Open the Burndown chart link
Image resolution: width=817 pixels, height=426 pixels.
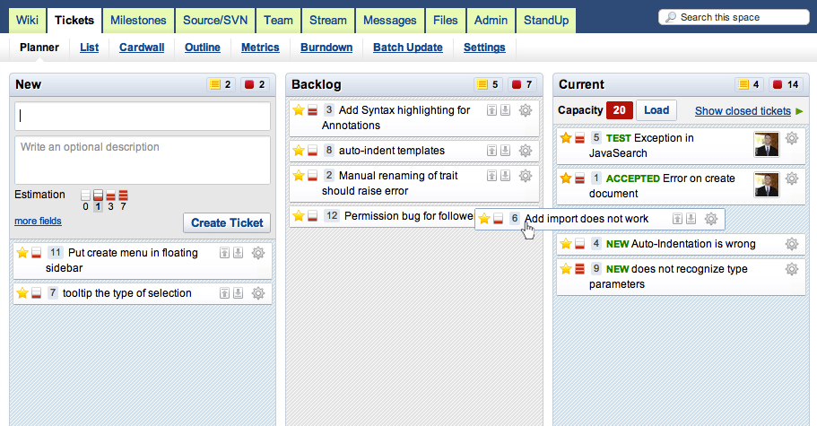point(326,48)
